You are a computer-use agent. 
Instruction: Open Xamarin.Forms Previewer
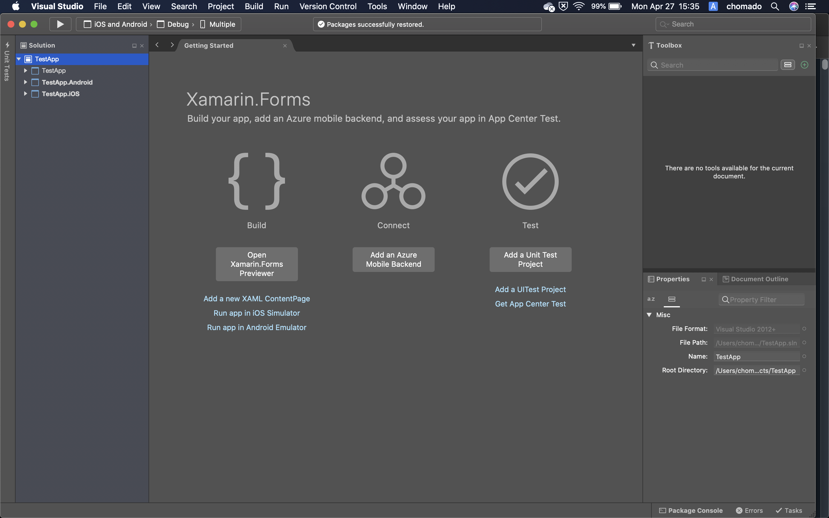click(x=256, y=264)
